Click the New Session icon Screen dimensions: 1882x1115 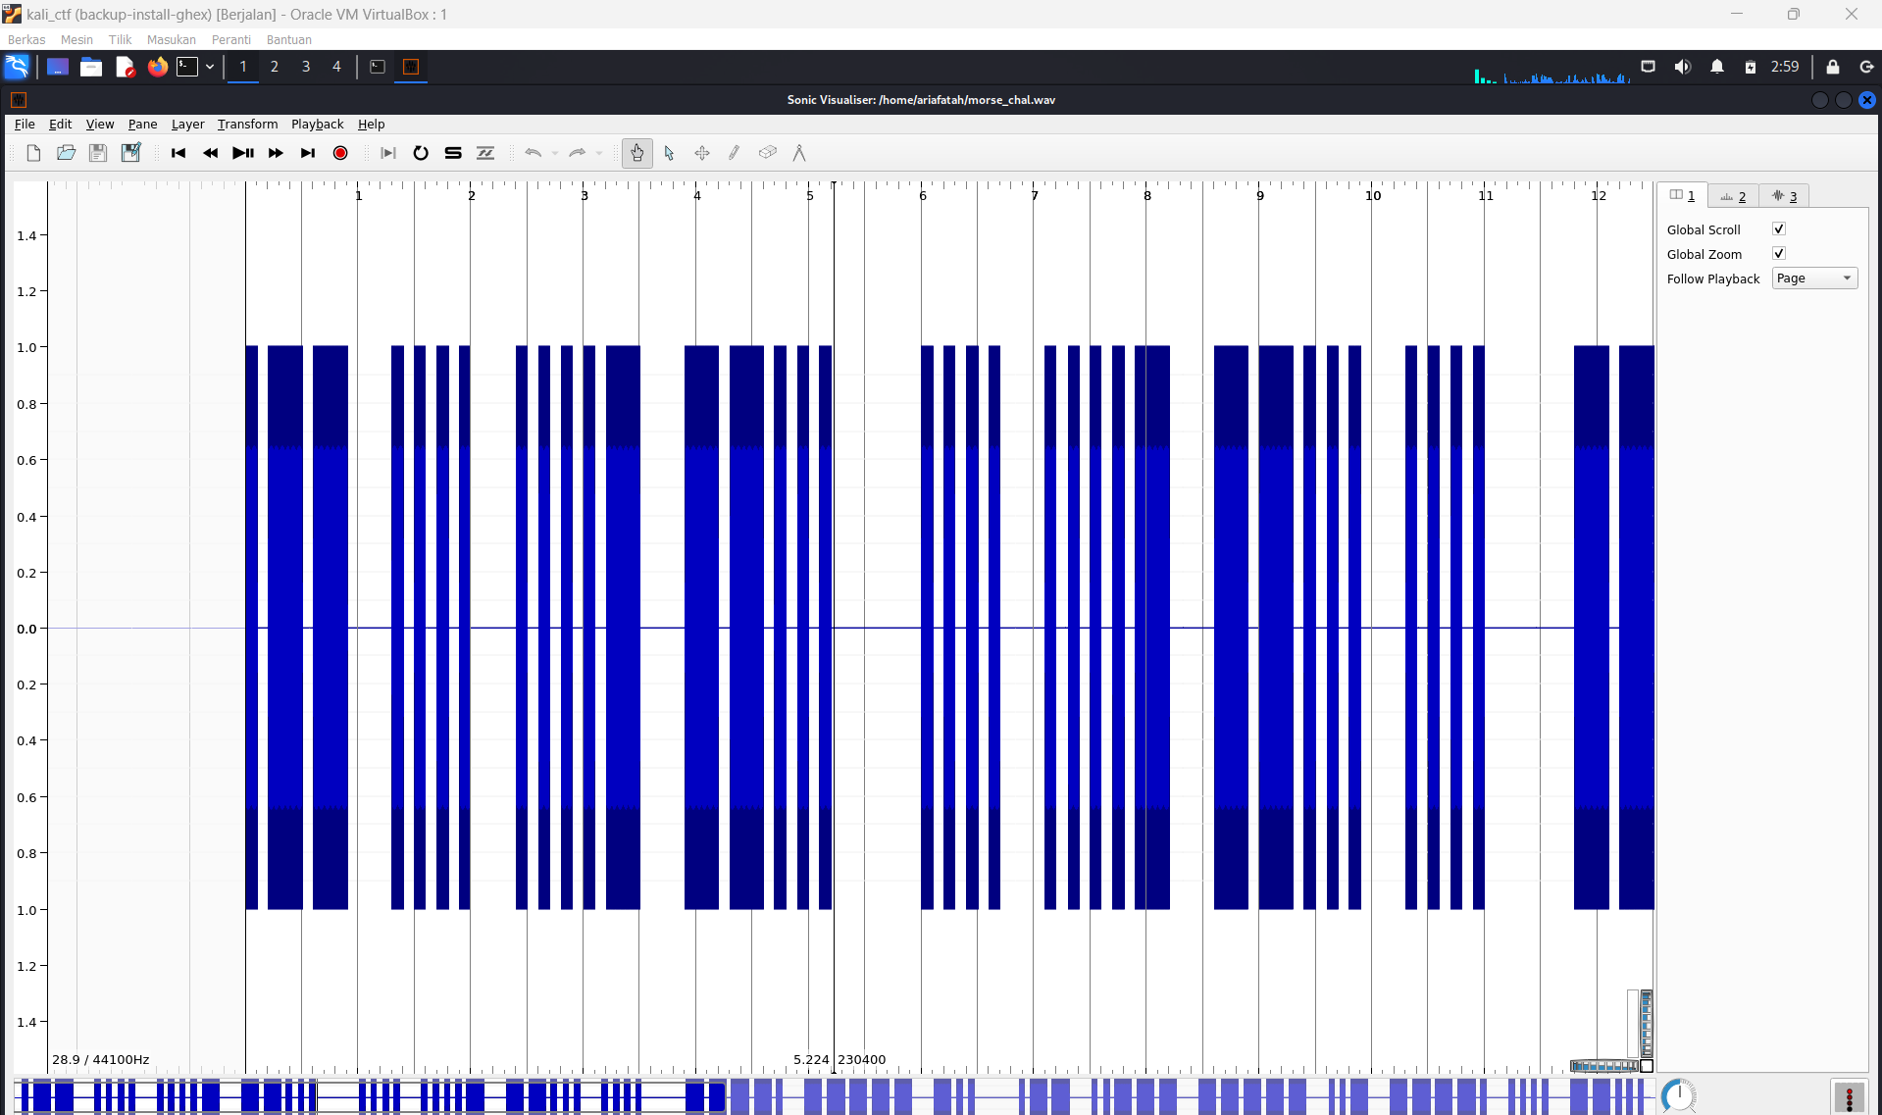pyautogui.click(x=33, y=153)
